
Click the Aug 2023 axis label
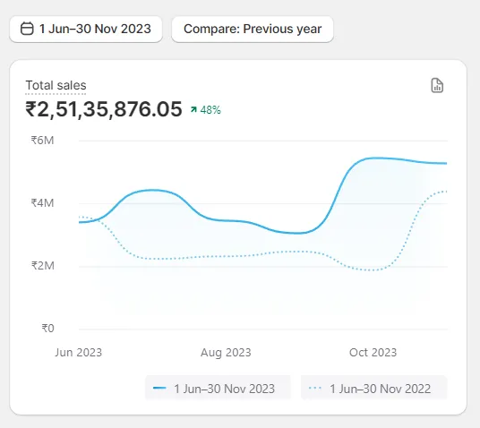tap(226, 353)
